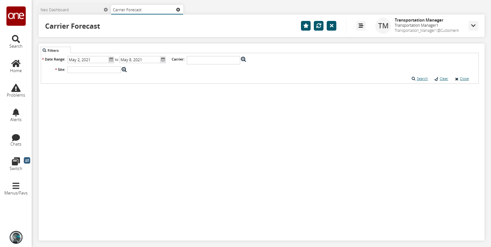Expand user profile dropdown chevron
Screen dimensions: 491x247
[x=473, y=26]
